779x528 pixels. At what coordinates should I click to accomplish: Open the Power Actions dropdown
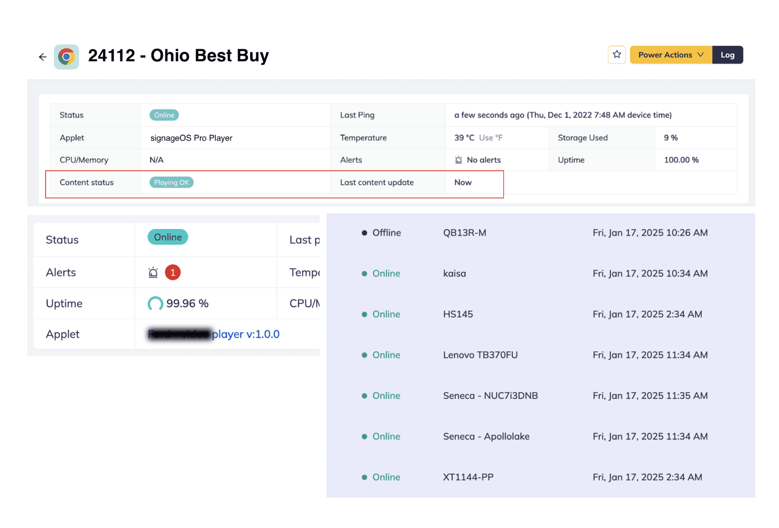(670, 55)
